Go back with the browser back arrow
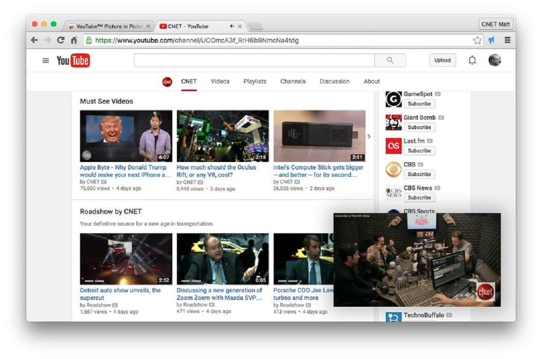The width and height of the screenshot is (542, 359). pyautogui.click(x=34, y=40)
